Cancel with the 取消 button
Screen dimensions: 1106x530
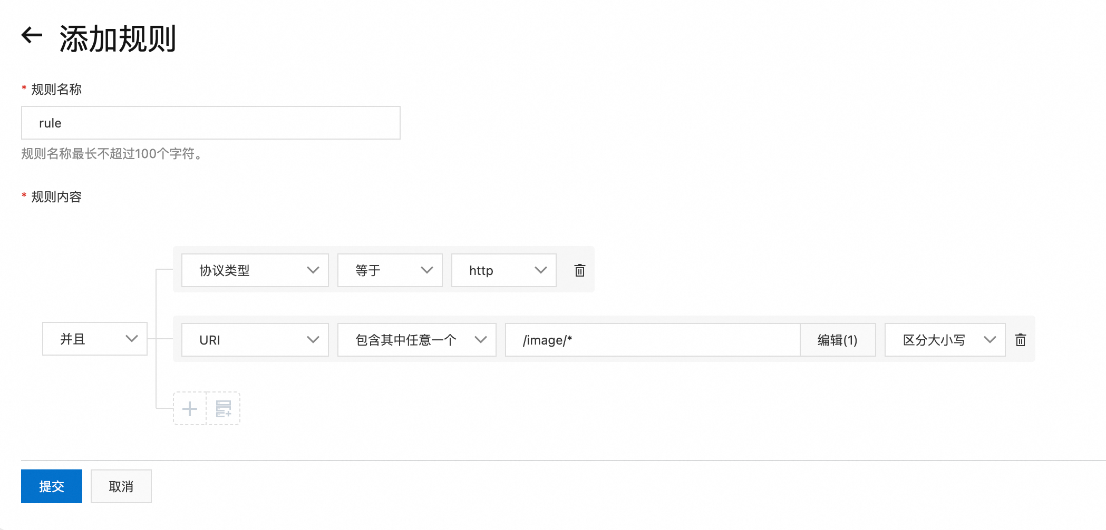coord(121,486)
